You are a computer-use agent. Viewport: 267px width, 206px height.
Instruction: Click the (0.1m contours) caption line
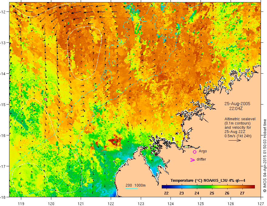[238, 123]
